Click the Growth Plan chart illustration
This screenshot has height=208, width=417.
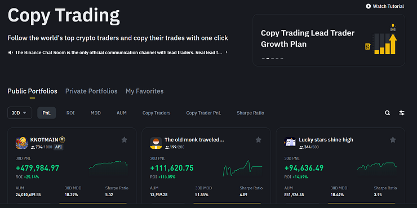(x=381, y=39)
